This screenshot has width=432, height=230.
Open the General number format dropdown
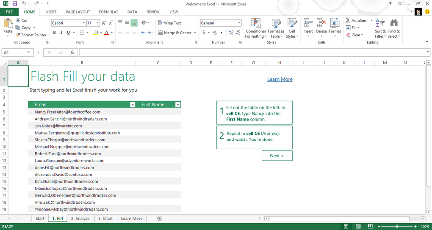coord(239,23)
